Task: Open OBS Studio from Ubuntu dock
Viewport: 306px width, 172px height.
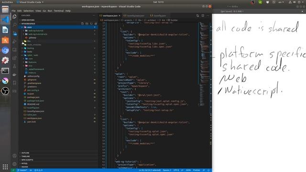Action: coord(5,91)
